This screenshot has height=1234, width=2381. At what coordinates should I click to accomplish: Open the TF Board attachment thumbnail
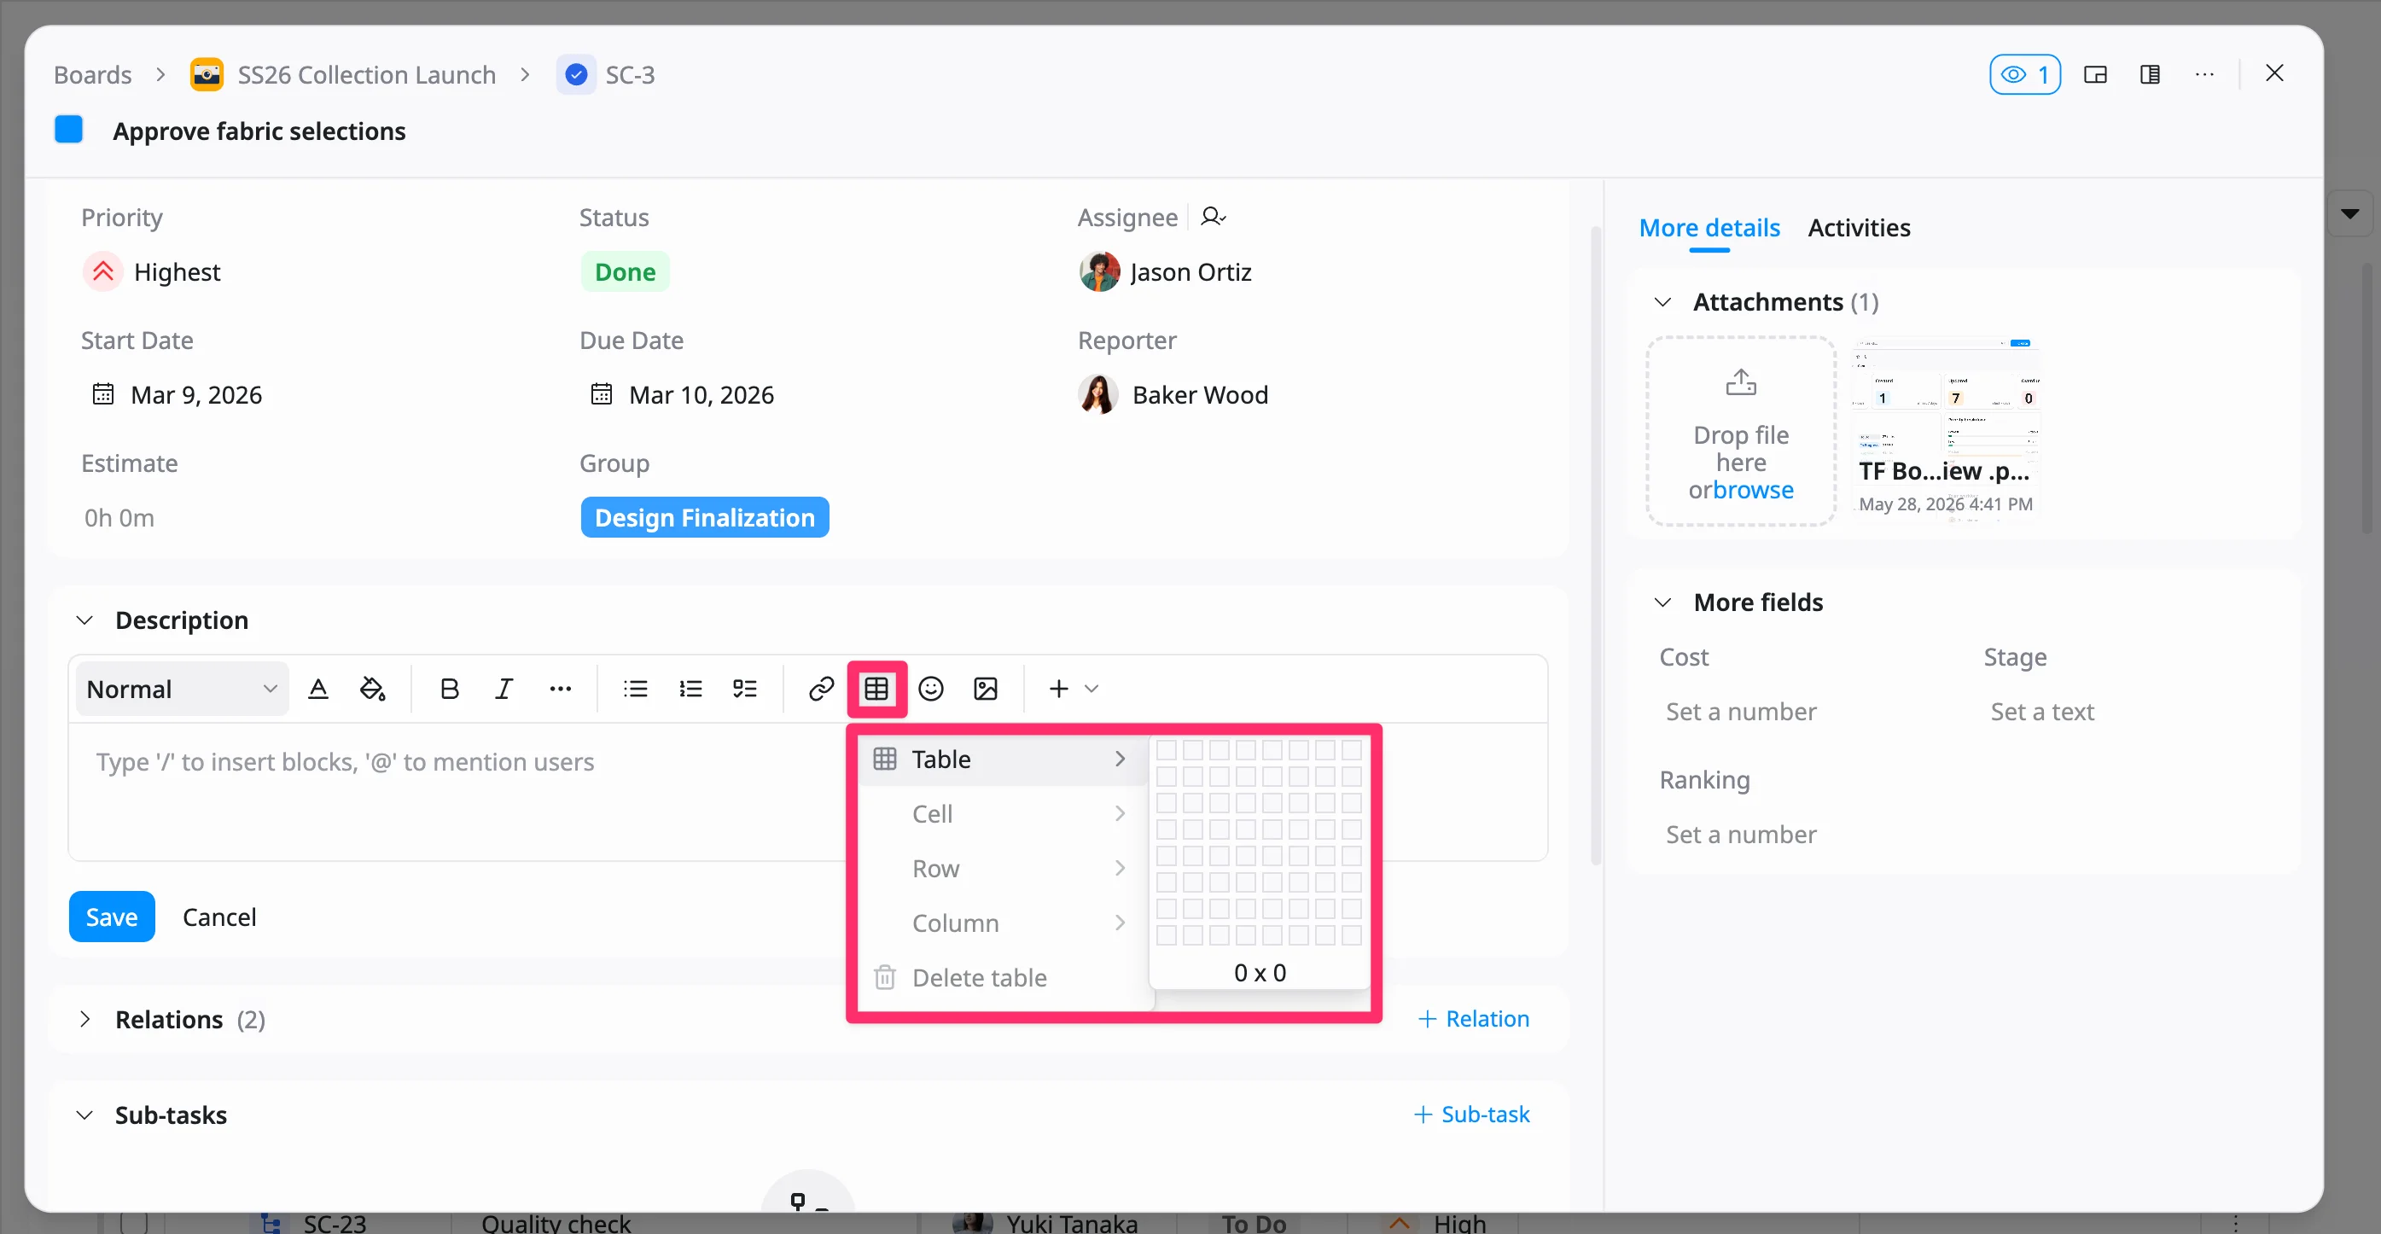1946,429
